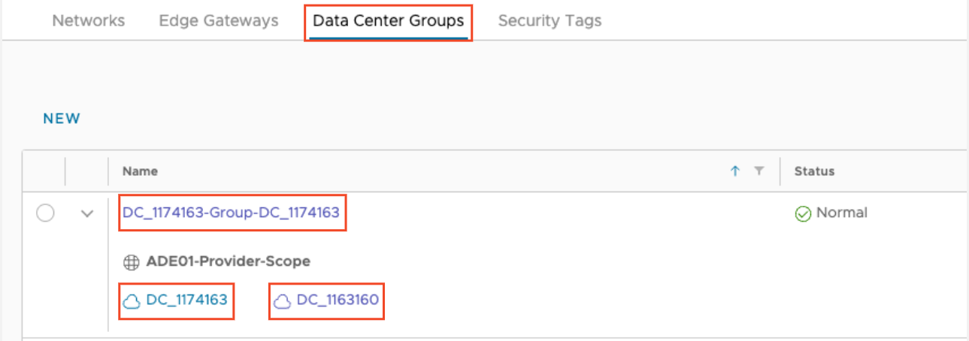
Task: Open the DC_1174163 data center link
Action: [186, 300]
